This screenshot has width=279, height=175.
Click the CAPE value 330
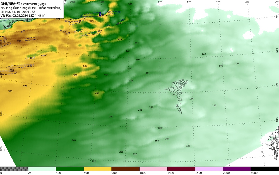tap(138, 60)
